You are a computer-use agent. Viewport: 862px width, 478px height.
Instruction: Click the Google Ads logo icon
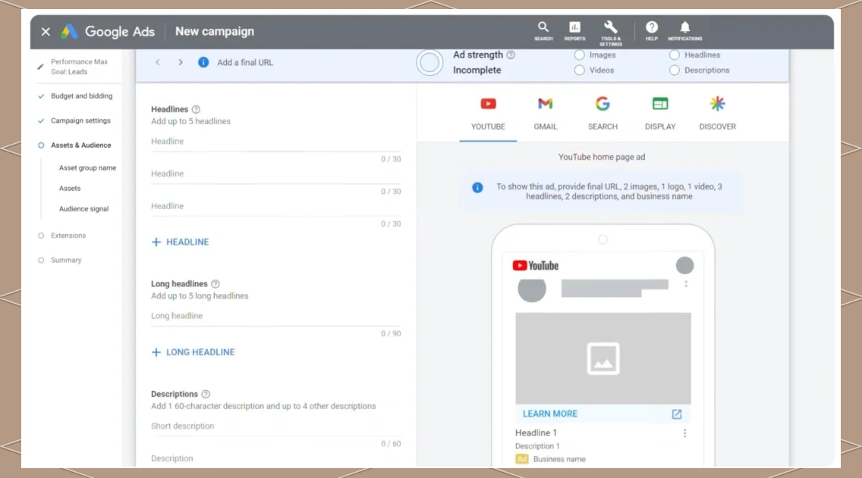69,31
